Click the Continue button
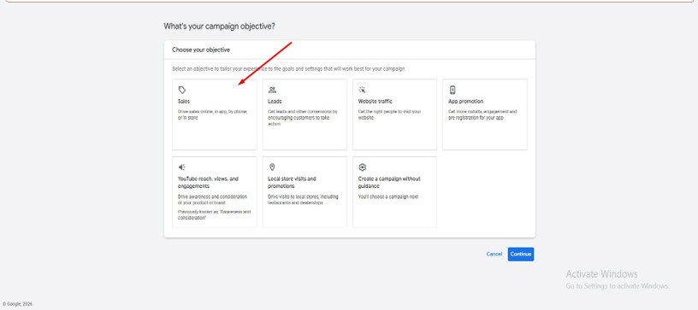The image size is (698, 310). (x=521, y=254)
